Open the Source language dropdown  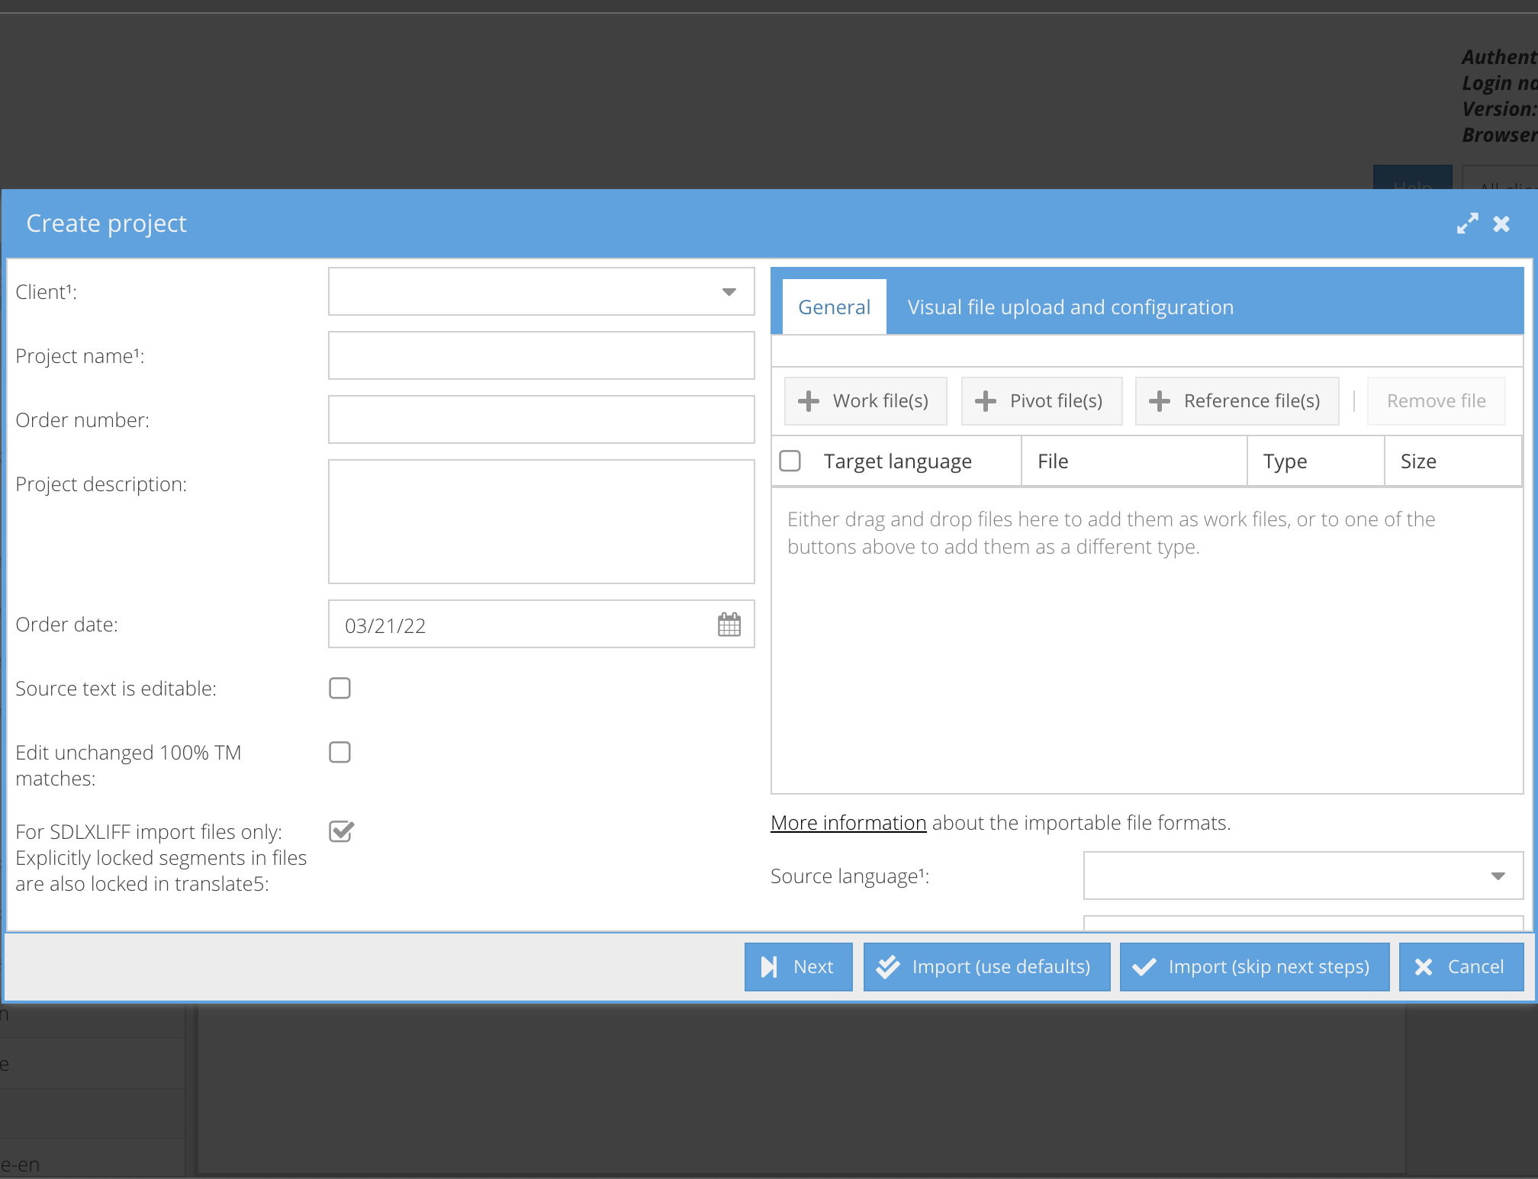tap(1498, 876)
